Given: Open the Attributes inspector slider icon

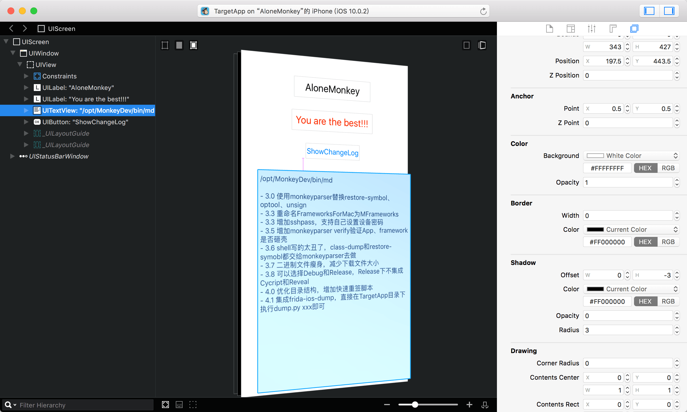Looking at the screenshot, I should 591,29.
